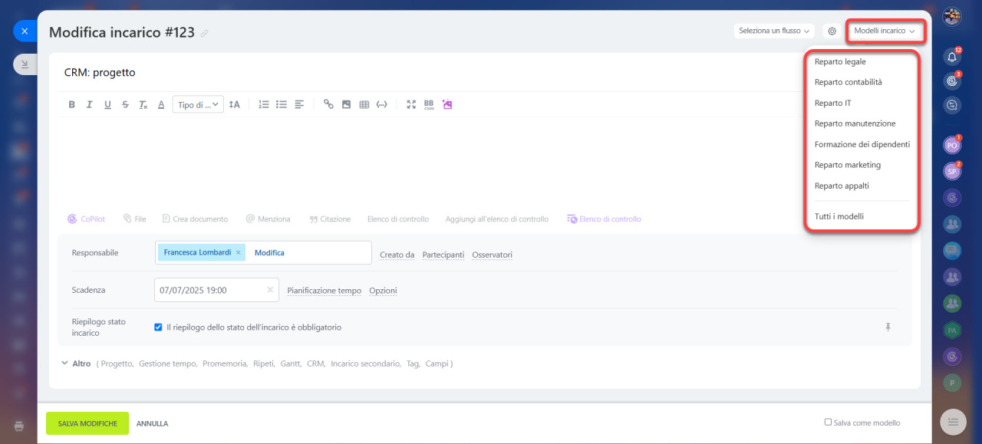Pin the 'Riepilogo stato incarico' field

click(888, 327)
